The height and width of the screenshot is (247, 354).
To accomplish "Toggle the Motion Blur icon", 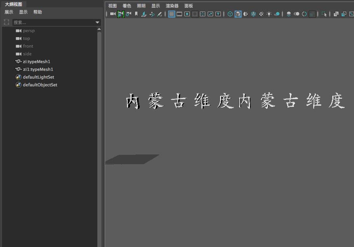I will tap(297, 14).
